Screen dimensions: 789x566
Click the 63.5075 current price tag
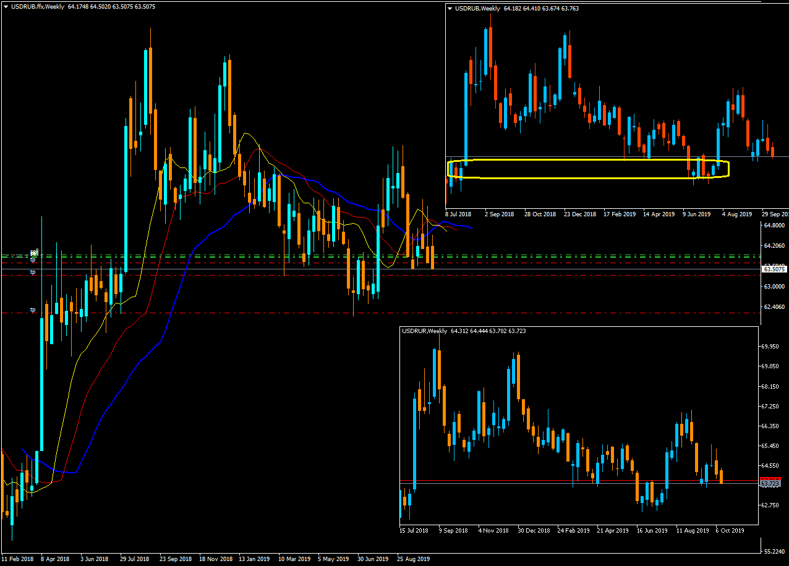click(x=775, y=269)
